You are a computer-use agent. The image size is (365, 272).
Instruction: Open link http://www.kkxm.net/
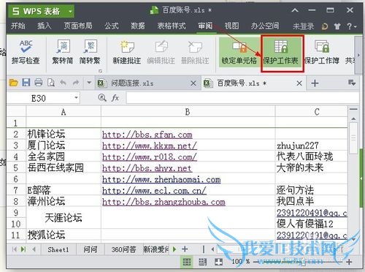click(x=150, y=146)
